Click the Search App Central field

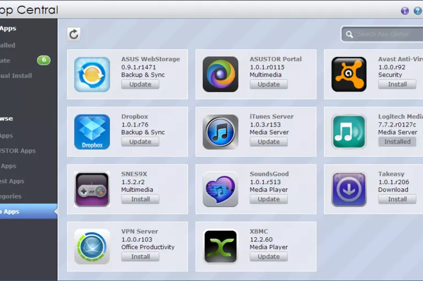(x=385, y=34)
